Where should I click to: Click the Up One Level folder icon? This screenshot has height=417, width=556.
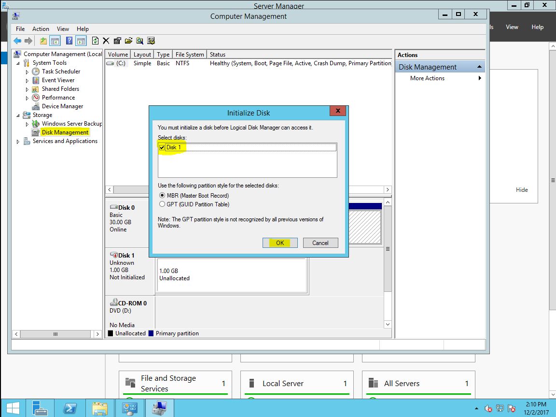[43, 41]
